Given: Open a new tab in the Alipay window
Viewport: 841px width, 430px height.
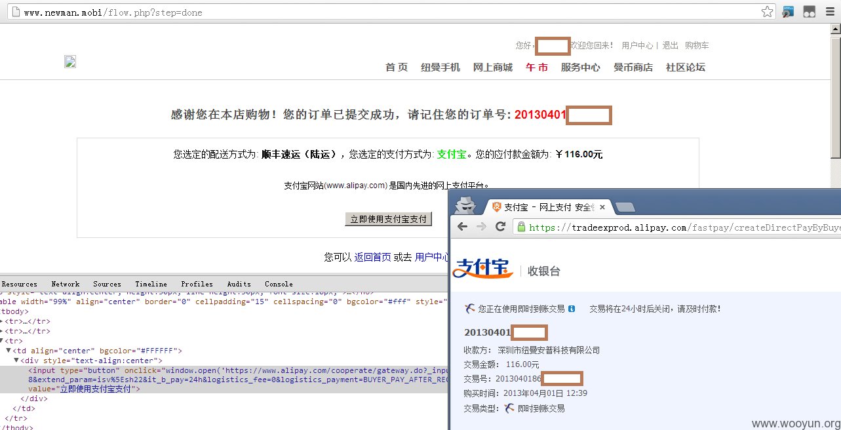Looking at the screenshot, I should [x=625, y=208].
